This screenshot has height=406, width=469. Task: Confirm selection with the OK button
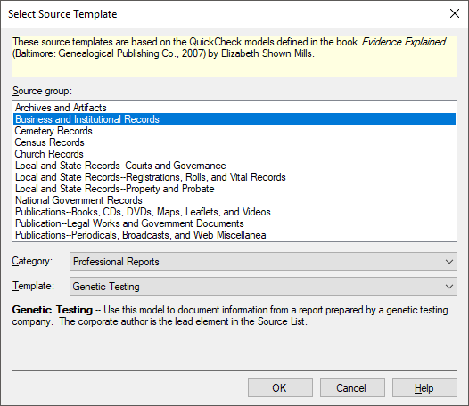[x=280, y=388]
